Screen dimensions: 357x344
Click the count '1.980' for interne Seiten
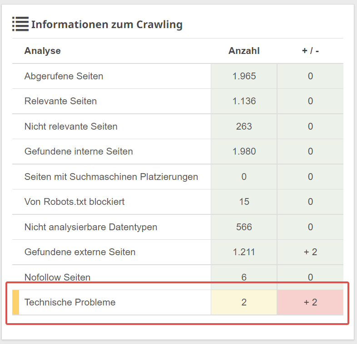point(244,151)
